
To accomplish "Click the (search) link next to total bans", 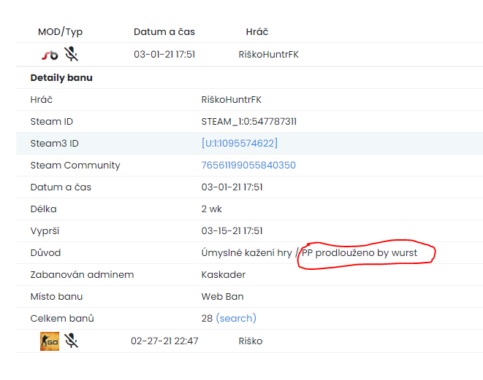I will point(236,318).
